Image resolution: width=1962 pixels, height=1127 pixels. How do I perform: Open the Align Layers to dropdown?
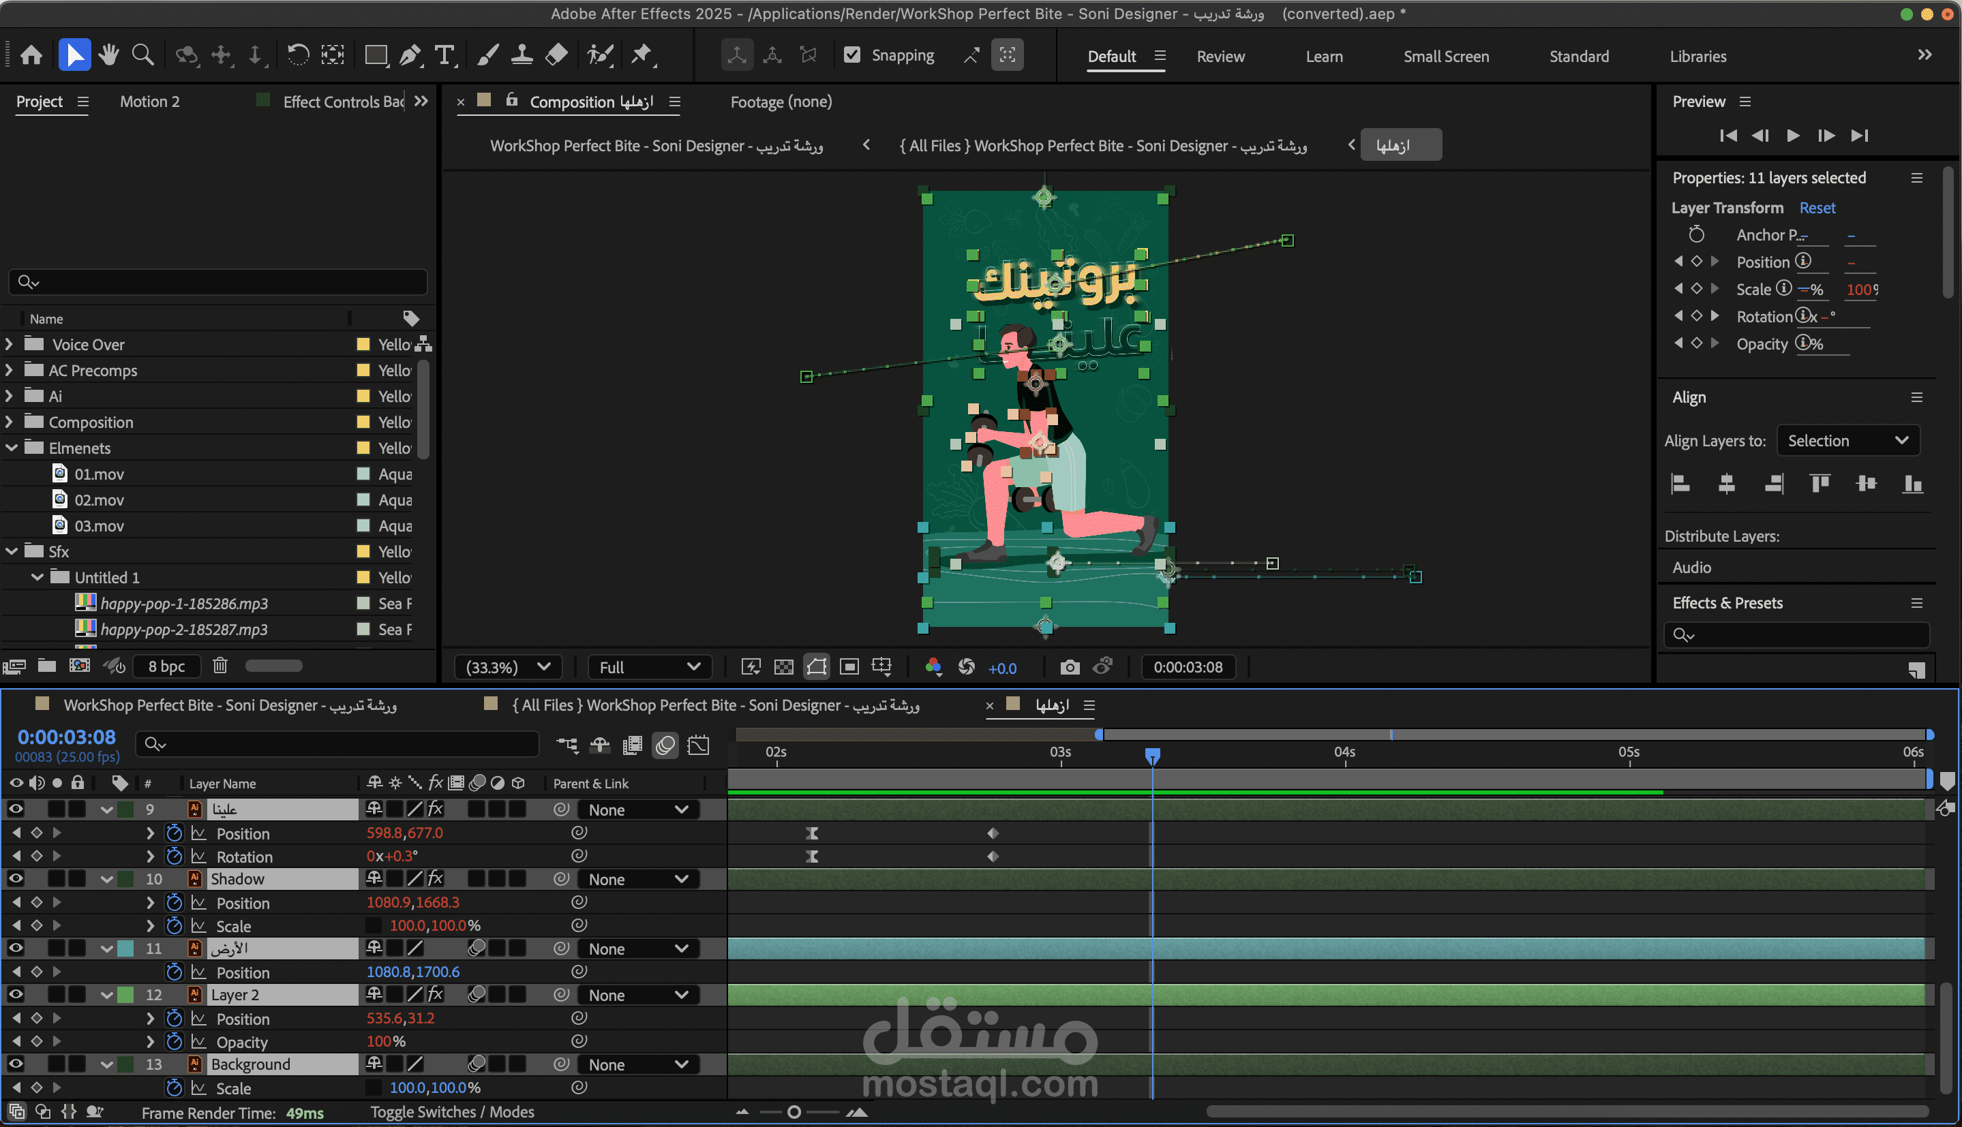pyautogui.click(x=1847, y=440)
